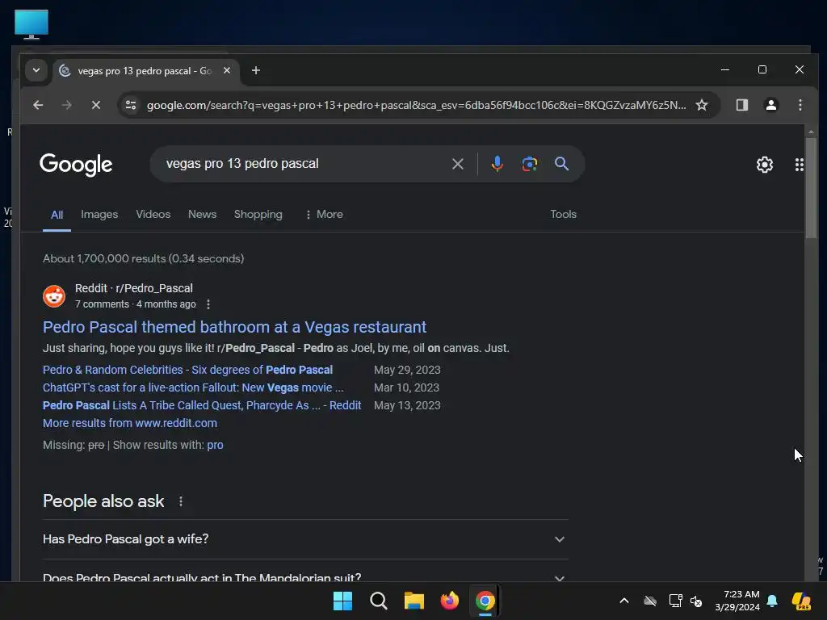Submit search with the magnifier icon
Viewport: 827px width, 620px height.
pyautogui.click(x=562, y=164)
